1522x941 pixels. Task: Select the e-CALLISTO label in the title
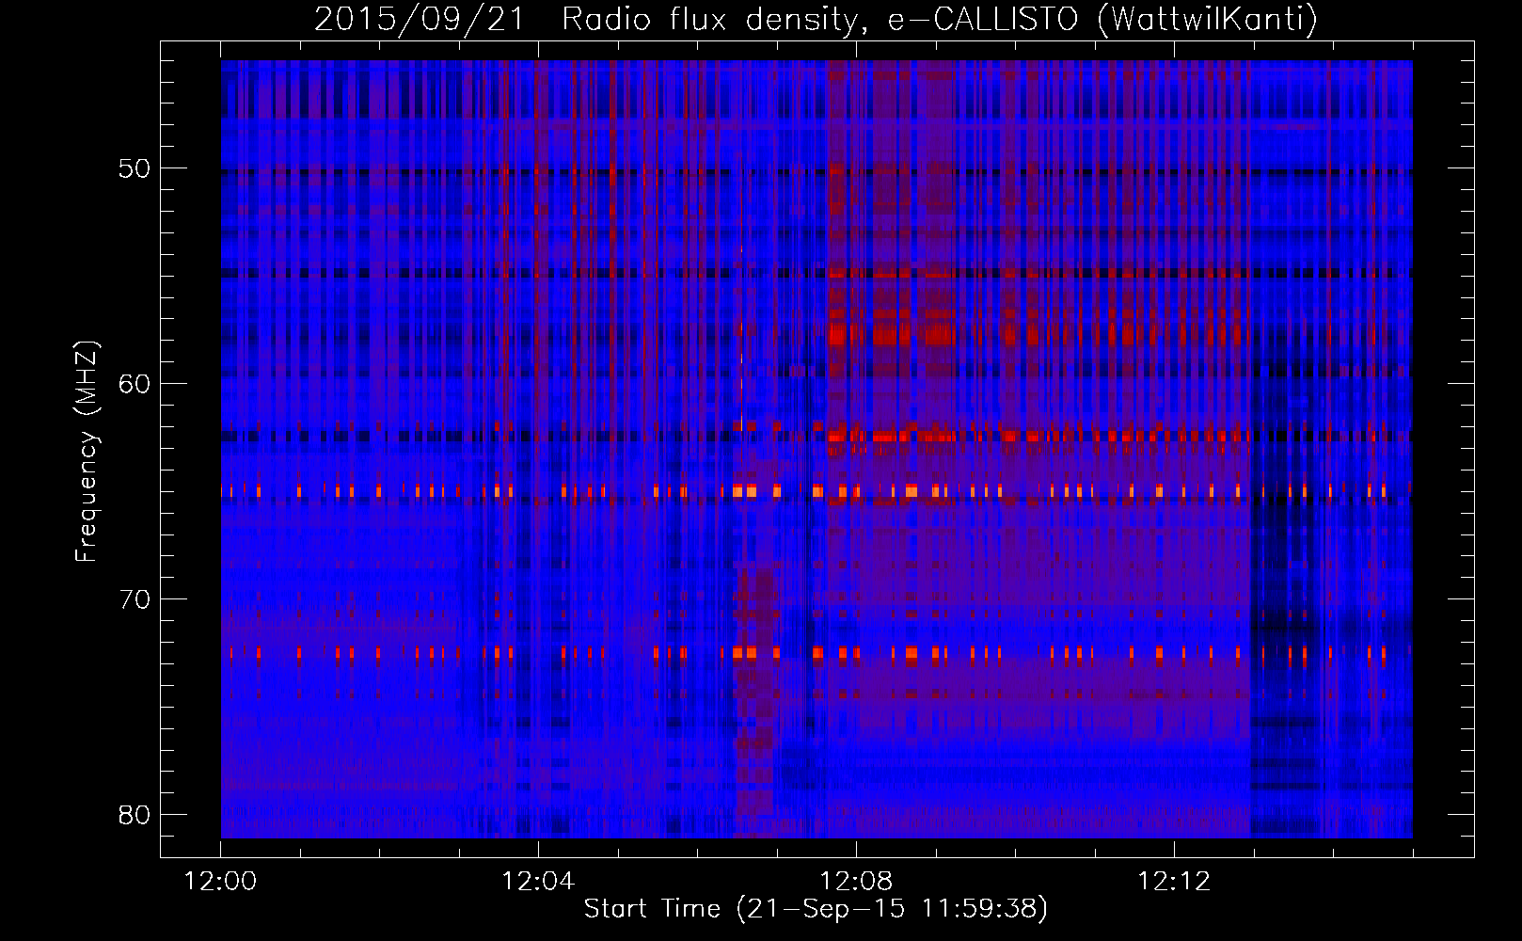point(983,20)
